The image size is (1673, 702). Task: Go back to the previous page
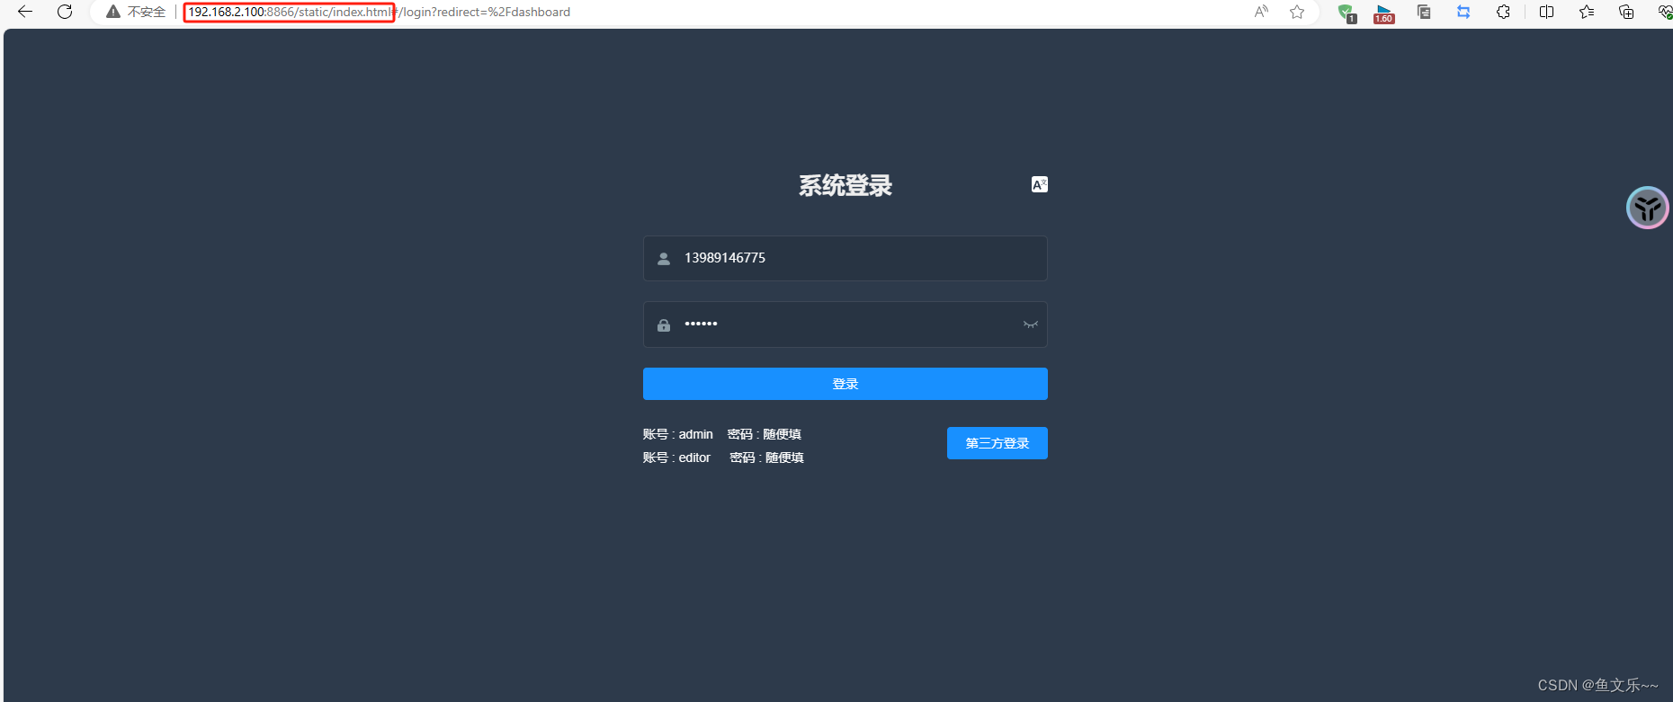click(25, 12)
